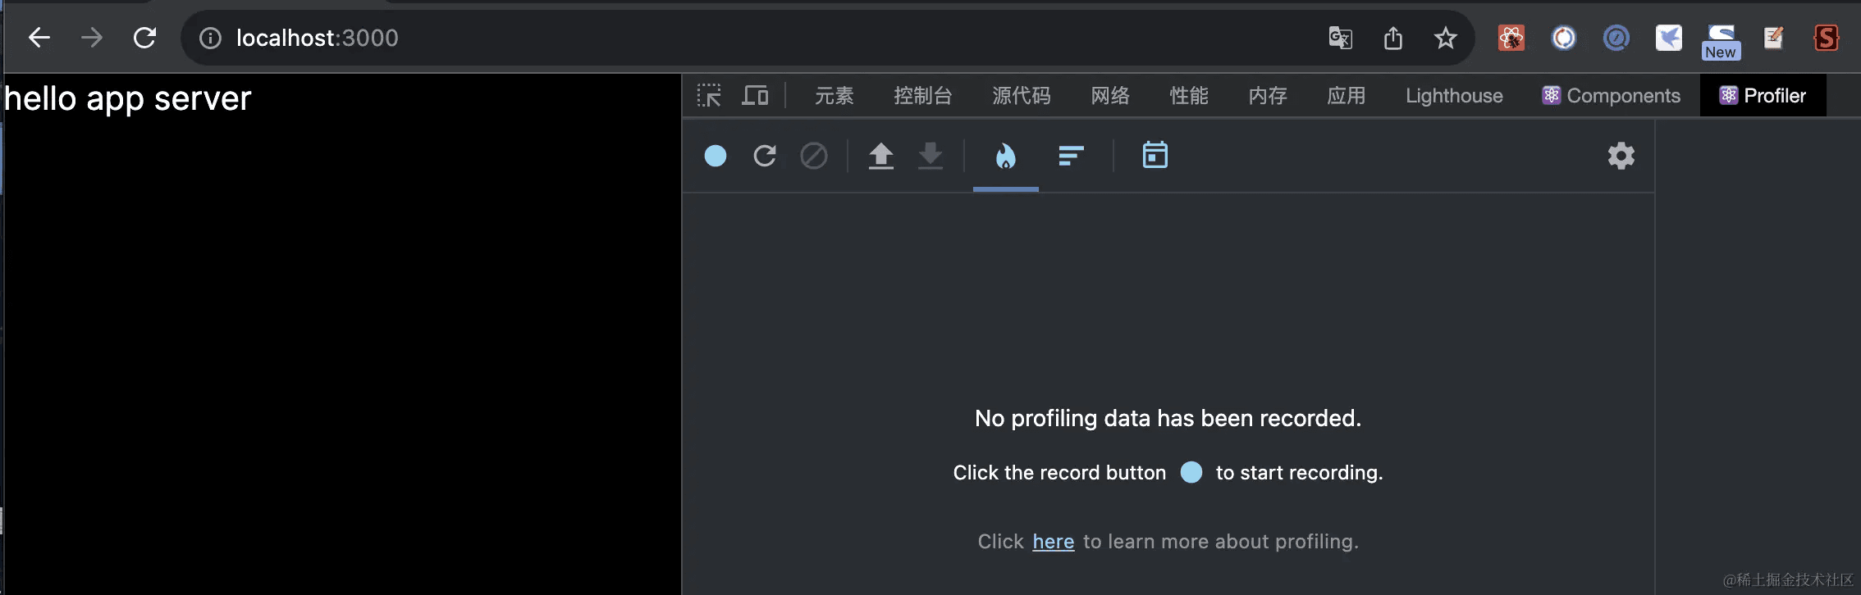Show the Ranked chart tab

(1072, 156)
